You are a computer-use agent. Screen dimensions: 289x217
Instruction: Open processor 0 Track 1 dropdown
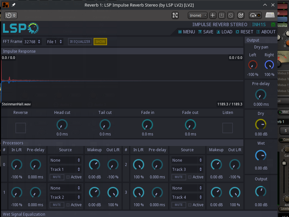click(65, 170)
